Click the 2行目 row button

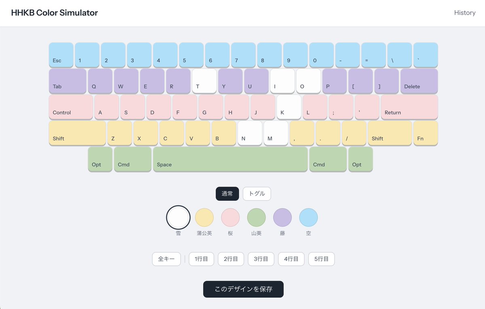231,259
